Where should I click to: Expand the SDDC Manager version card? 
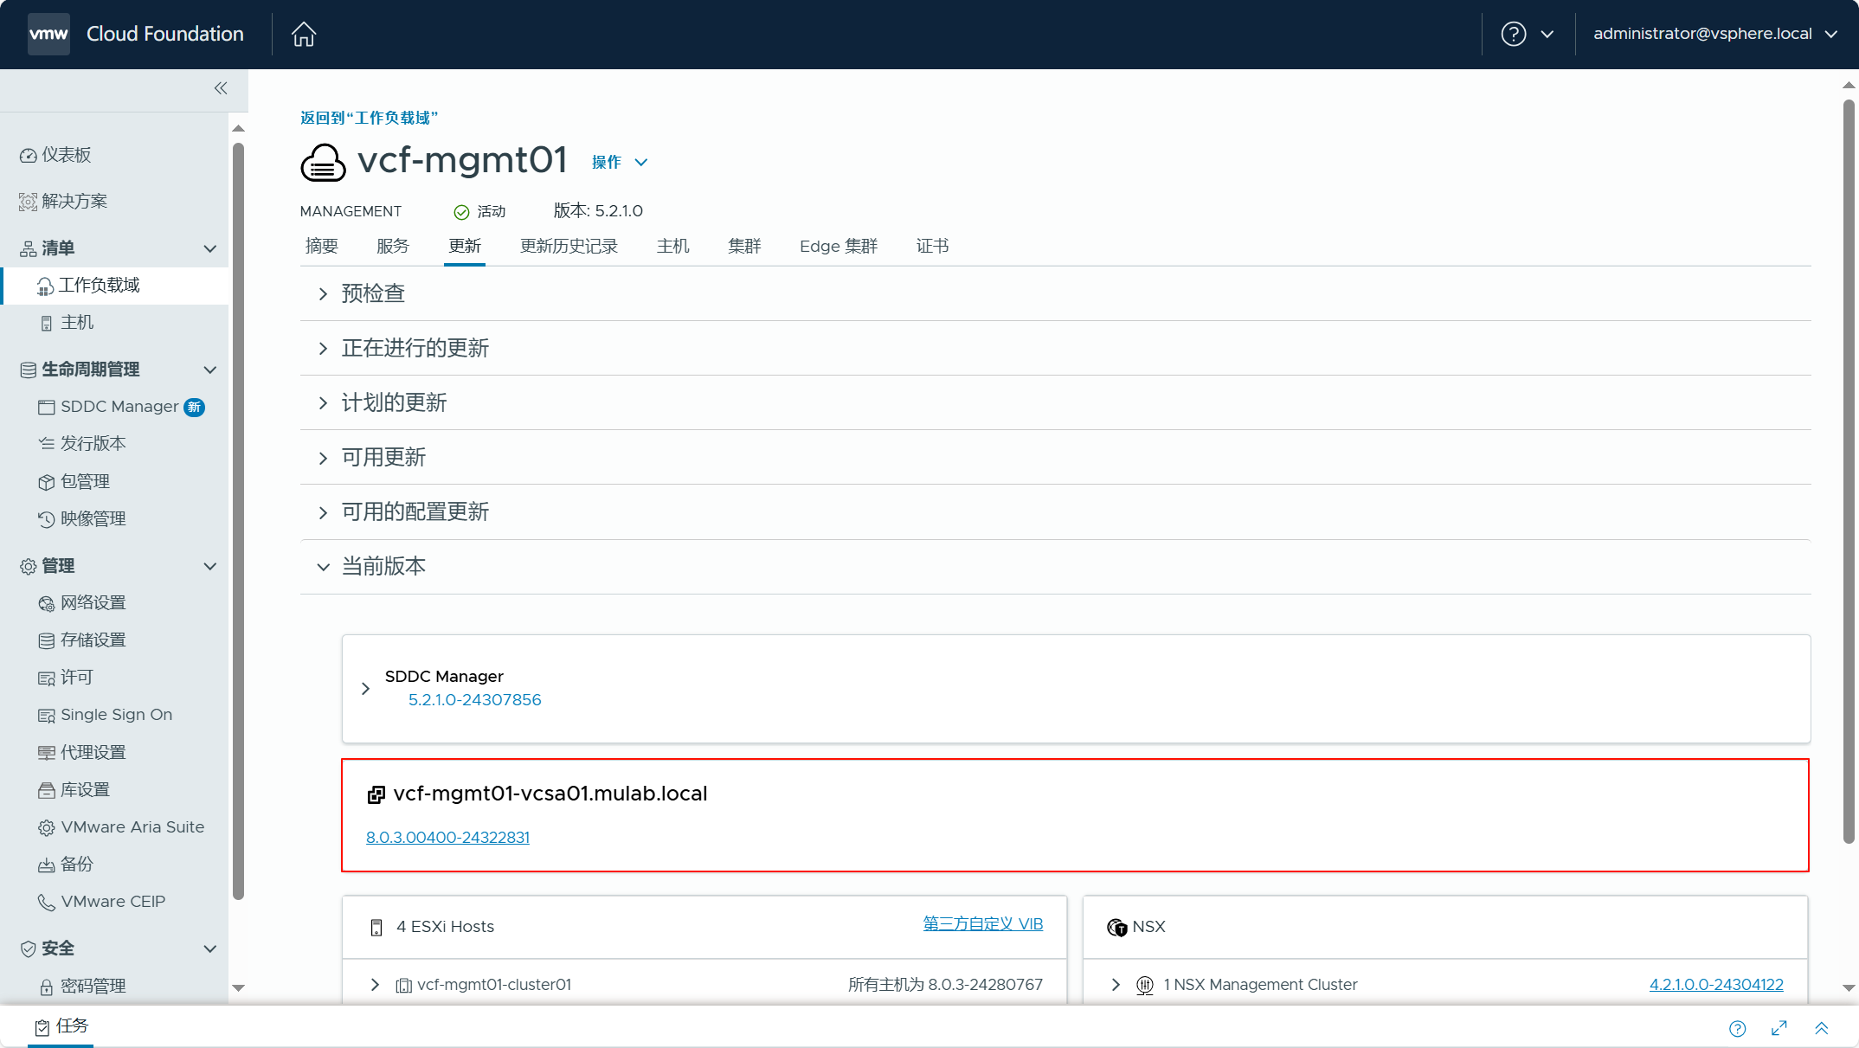pyautogui.click(x=365, y=689)
